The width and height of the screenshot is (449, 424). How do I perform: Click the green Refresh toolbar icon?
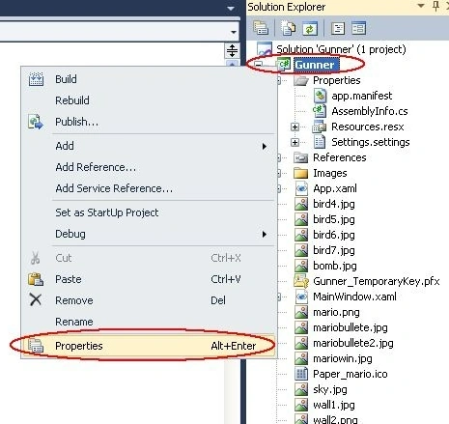tap(309, 28)
